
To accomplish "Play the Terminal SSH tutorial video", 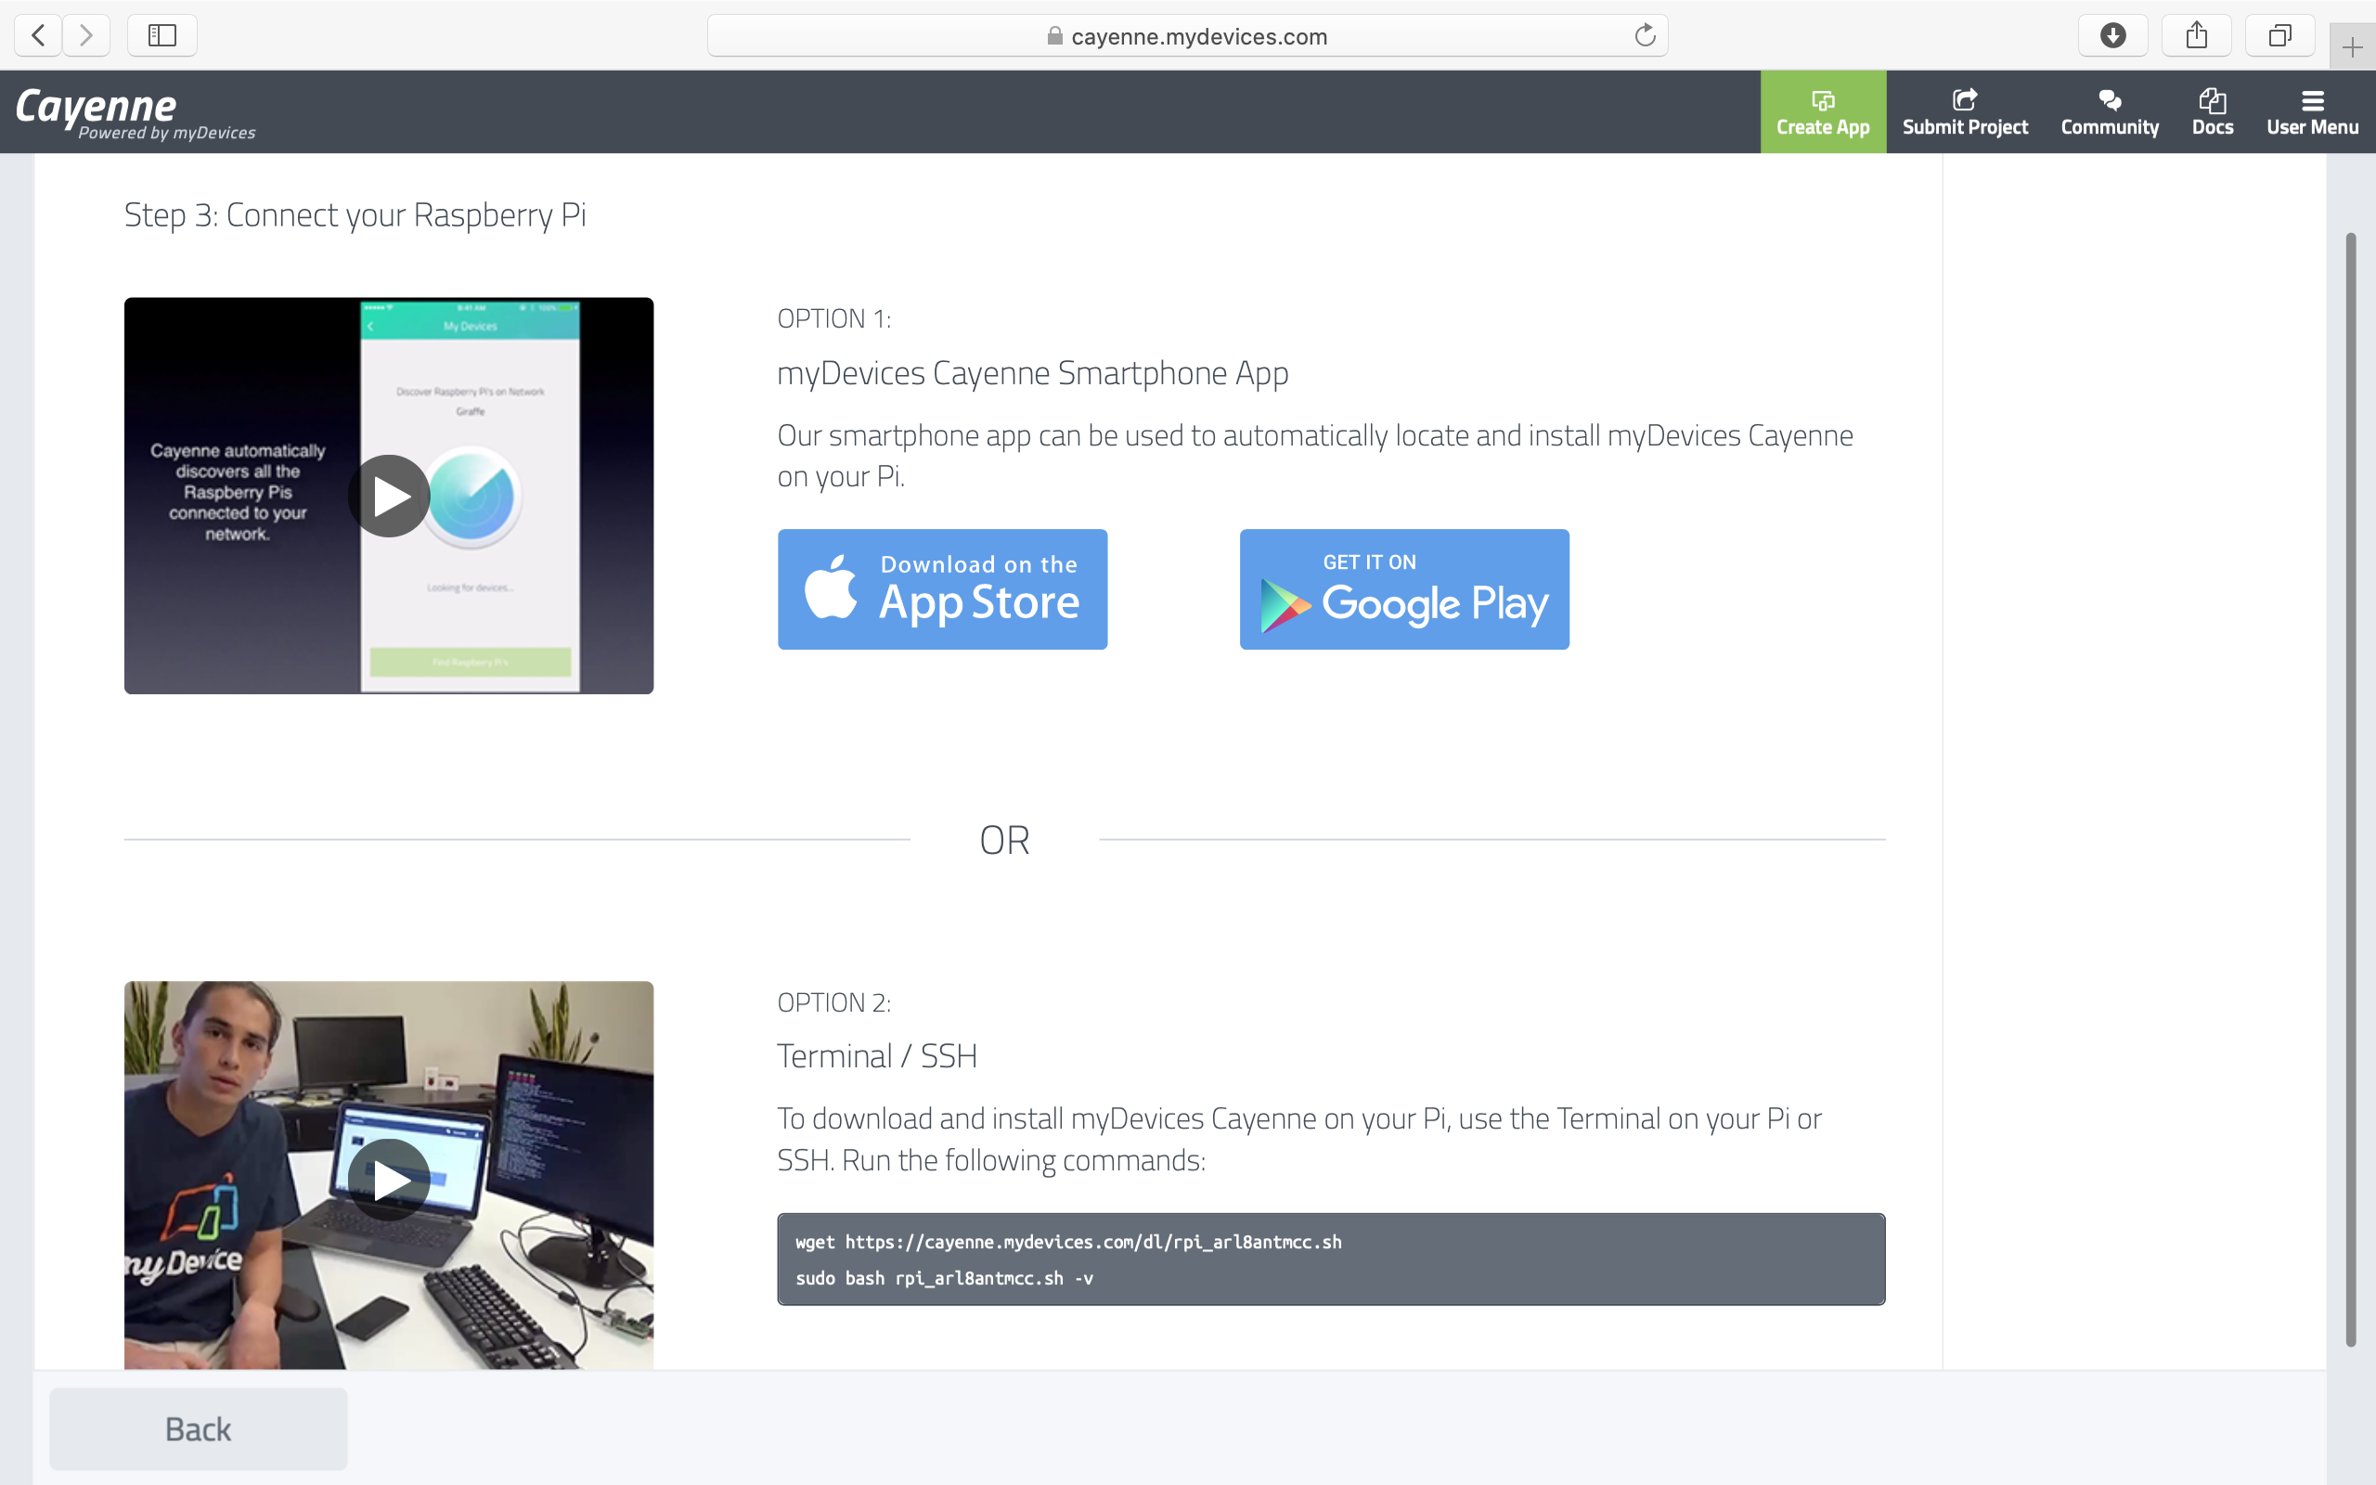I will pos(389,1180).
